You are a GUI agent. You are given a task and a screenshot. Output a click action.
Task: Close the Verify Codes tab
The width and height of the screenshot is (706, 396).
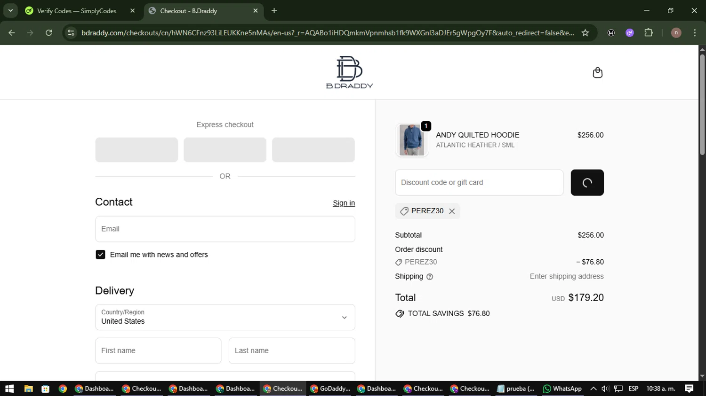point(132,11)
